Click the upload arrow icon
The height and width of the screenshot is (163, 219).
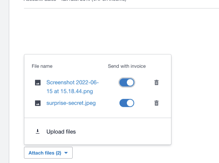point(38,131)
